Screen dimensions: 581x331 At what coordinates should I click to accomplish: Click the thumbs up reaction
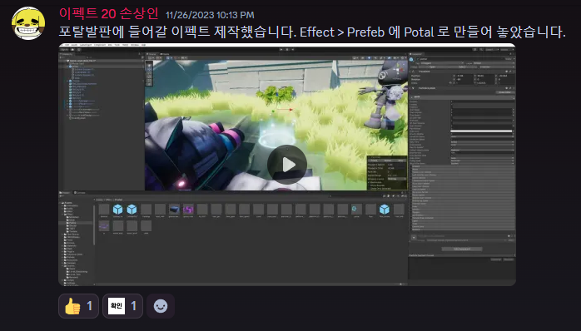coord(78,306)
